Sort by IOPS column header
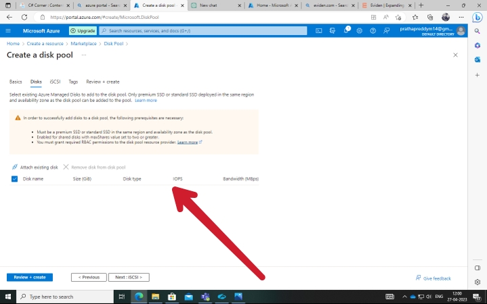Screen dimensions: 487x304 coord(177,179)
